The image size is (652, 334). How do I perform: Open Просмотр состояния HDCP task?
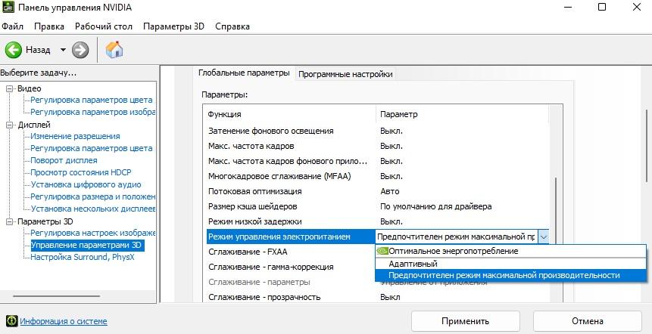81,172
